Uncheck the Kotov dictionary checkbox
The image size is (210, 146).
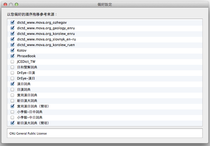12,51
